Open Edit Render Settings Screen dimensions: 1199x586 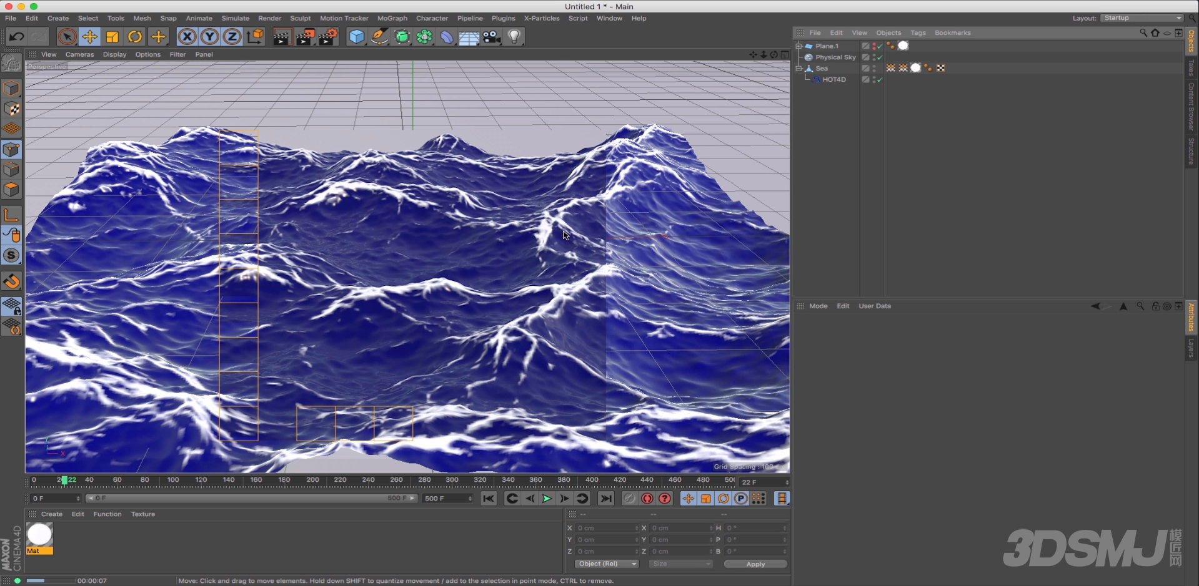(x=328, y=37)
